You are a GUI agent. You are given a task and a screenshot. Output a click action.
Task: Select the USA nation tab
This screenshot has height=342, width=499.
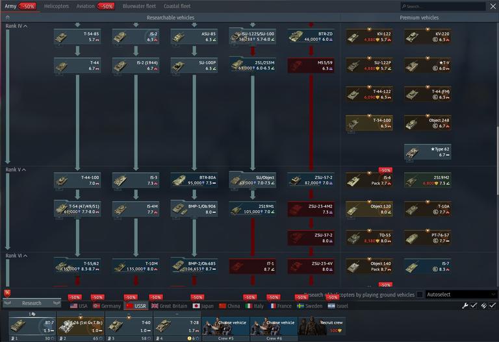(x=79, y=306)
